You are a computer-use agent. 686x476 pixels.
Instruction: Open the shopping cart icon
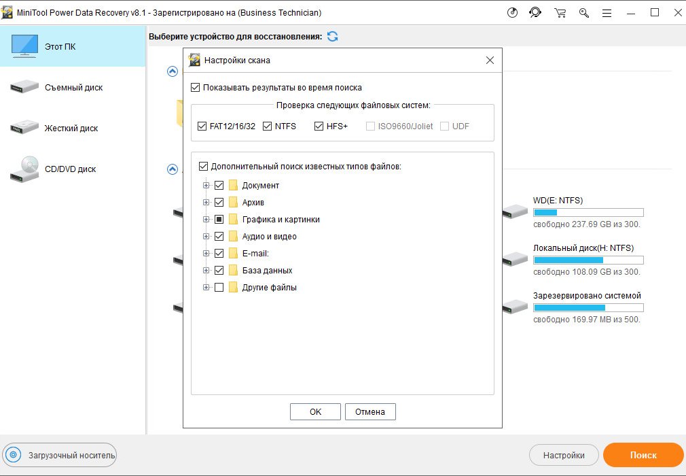(x=560, y=13)
